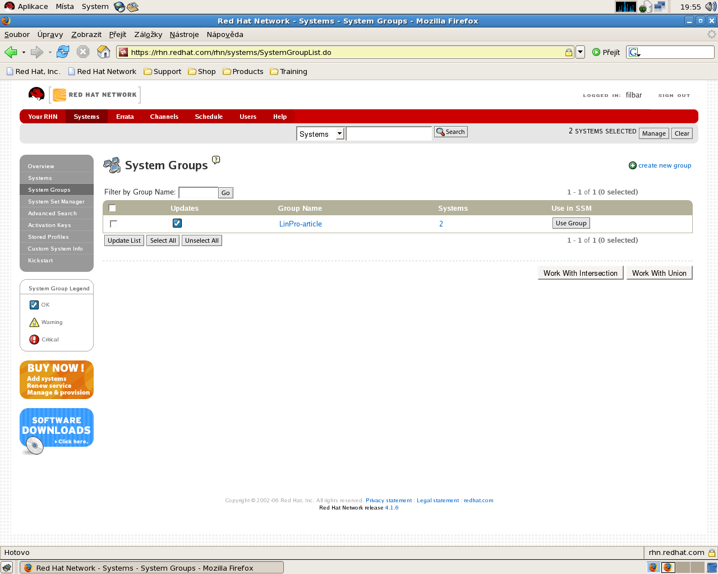The width and height of the screenshot is (718, 574).
Task: Click the VM server tray icon
Action: pyautogui.click(x=645, y=7)
